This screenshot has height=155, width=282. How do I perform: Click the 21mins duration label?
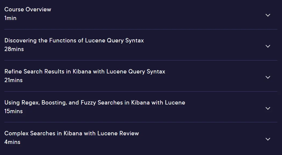[14, 80]
